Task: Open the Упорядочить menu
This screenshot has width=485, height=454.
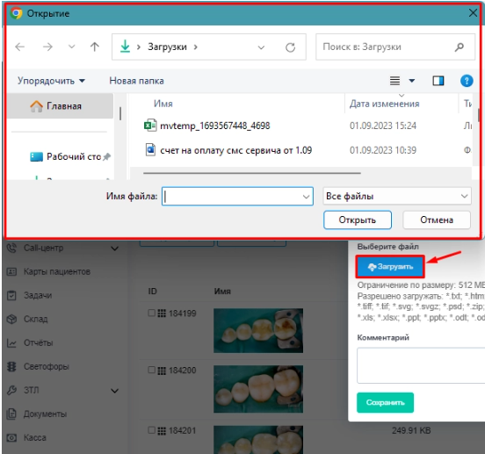Action: coord(51,81)
